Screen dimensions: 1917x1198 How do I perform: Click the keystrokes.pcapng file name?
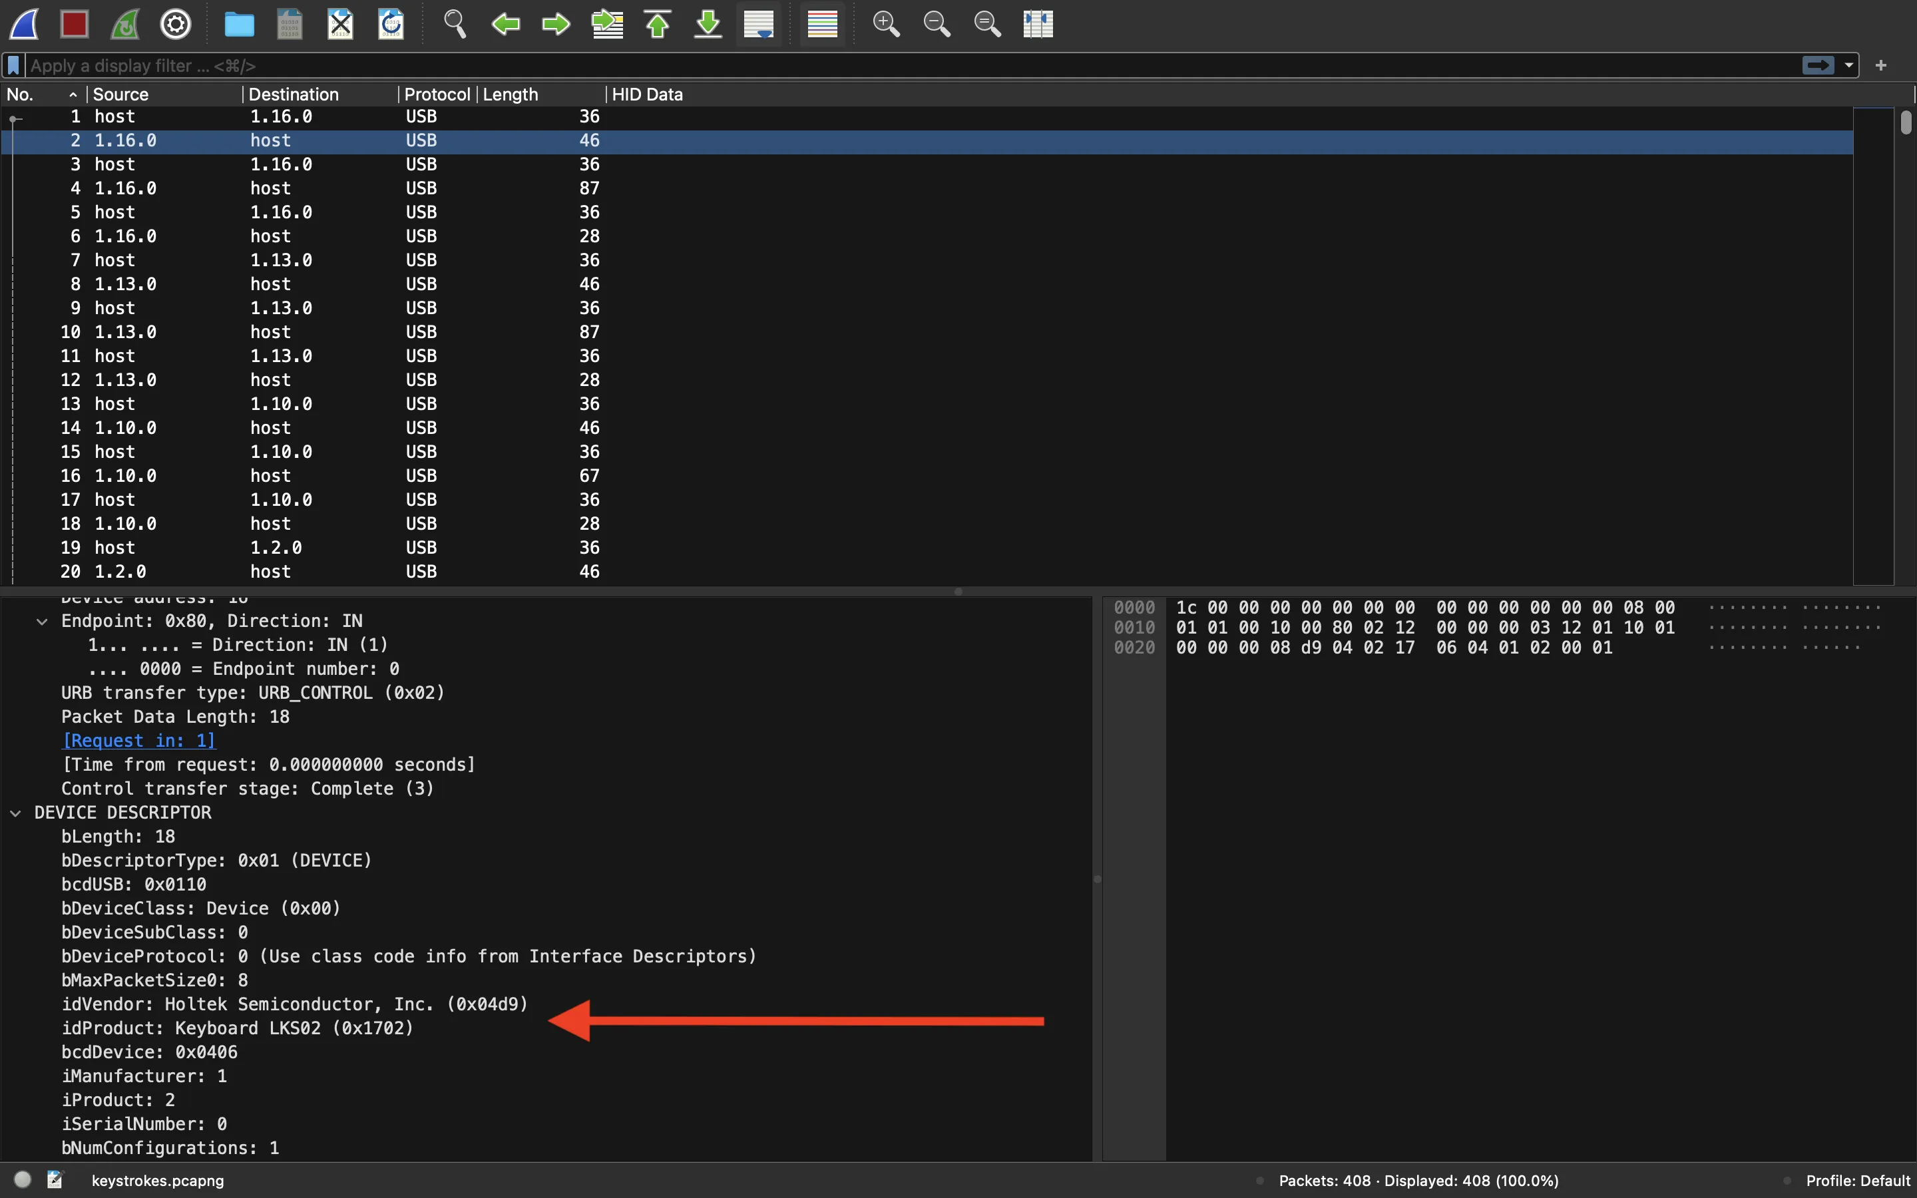(158, 1181)
